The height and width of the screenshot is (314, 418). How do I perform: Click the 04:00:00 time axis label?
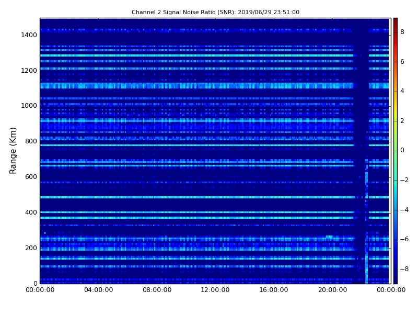click(99, 290)
